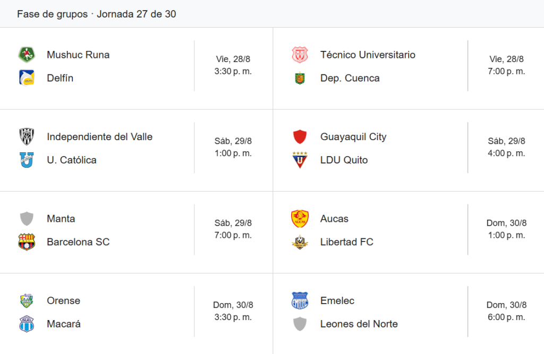
Task: Click the LDU Quito starred crest
Action: [x=300, y=160]
